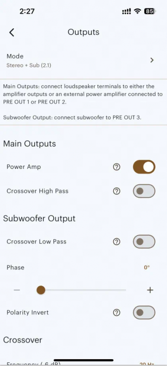This screenshot has width=167, height=366.
Task: Tap the Phase 0° value
Action: coord(146,268)
